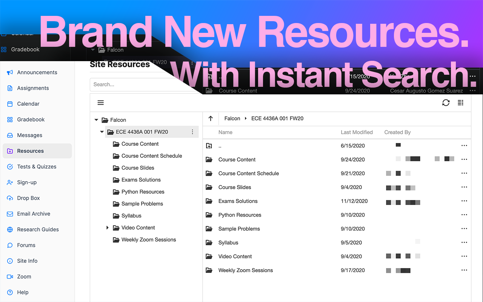This screenshot has width=483, height=302.
Task: Toggle the hamburger menu in the file toolbar
Action: click(x=100, y=103)
